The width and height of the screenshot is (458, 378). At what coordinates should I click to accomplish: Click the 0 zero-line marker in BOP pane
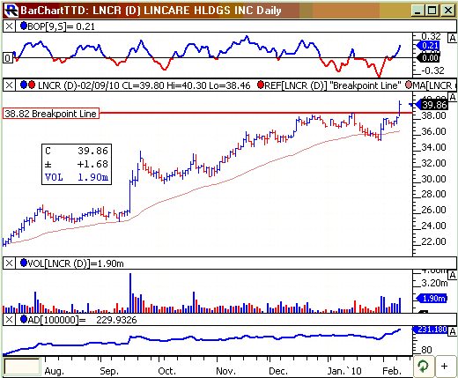(x=8, y=58)
